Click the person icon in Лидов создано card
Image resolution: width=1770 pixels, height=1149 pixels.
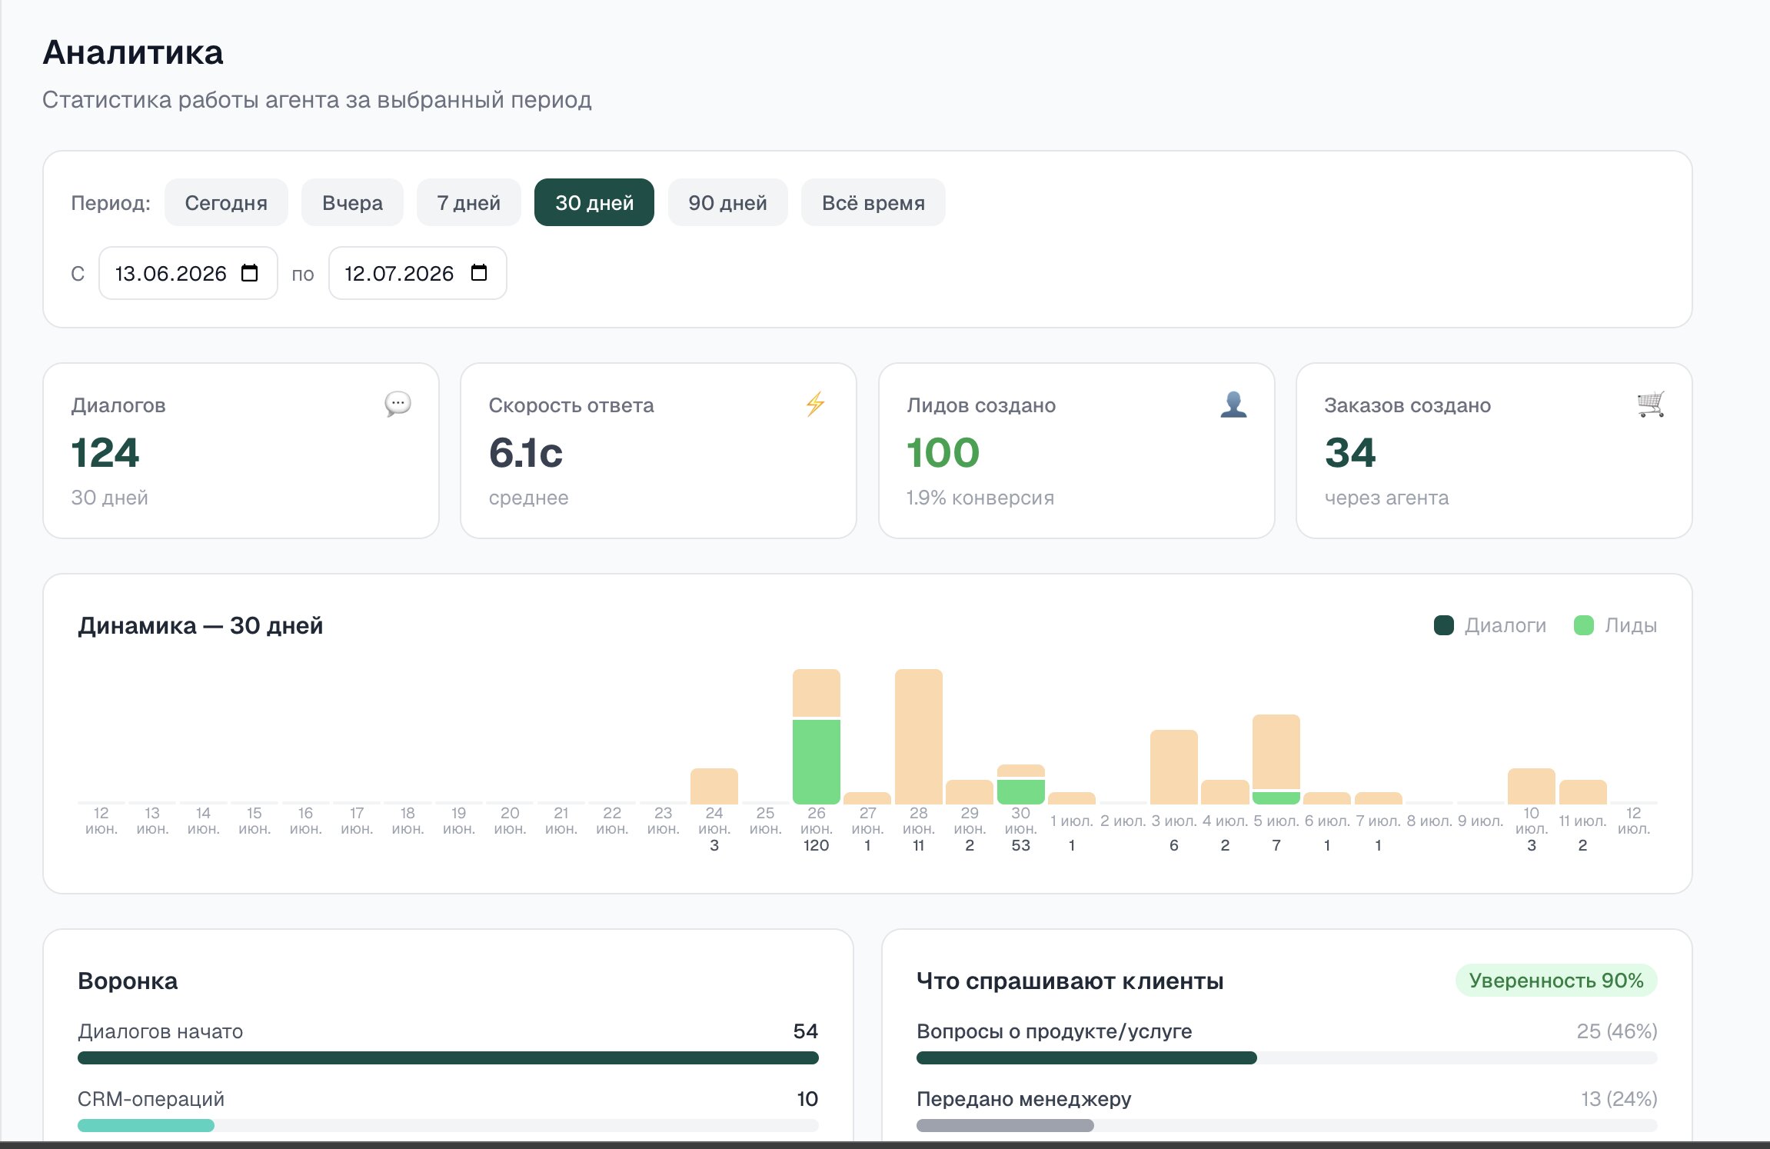pos(1233,404)
